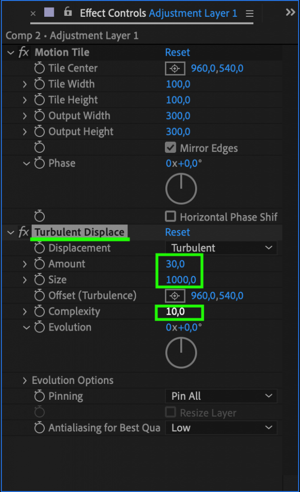Click Reset next to Motion Tile

coord(177,52)
